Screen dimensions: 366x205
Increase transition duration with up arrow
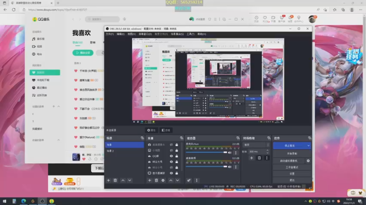click(x=268, y=150)
